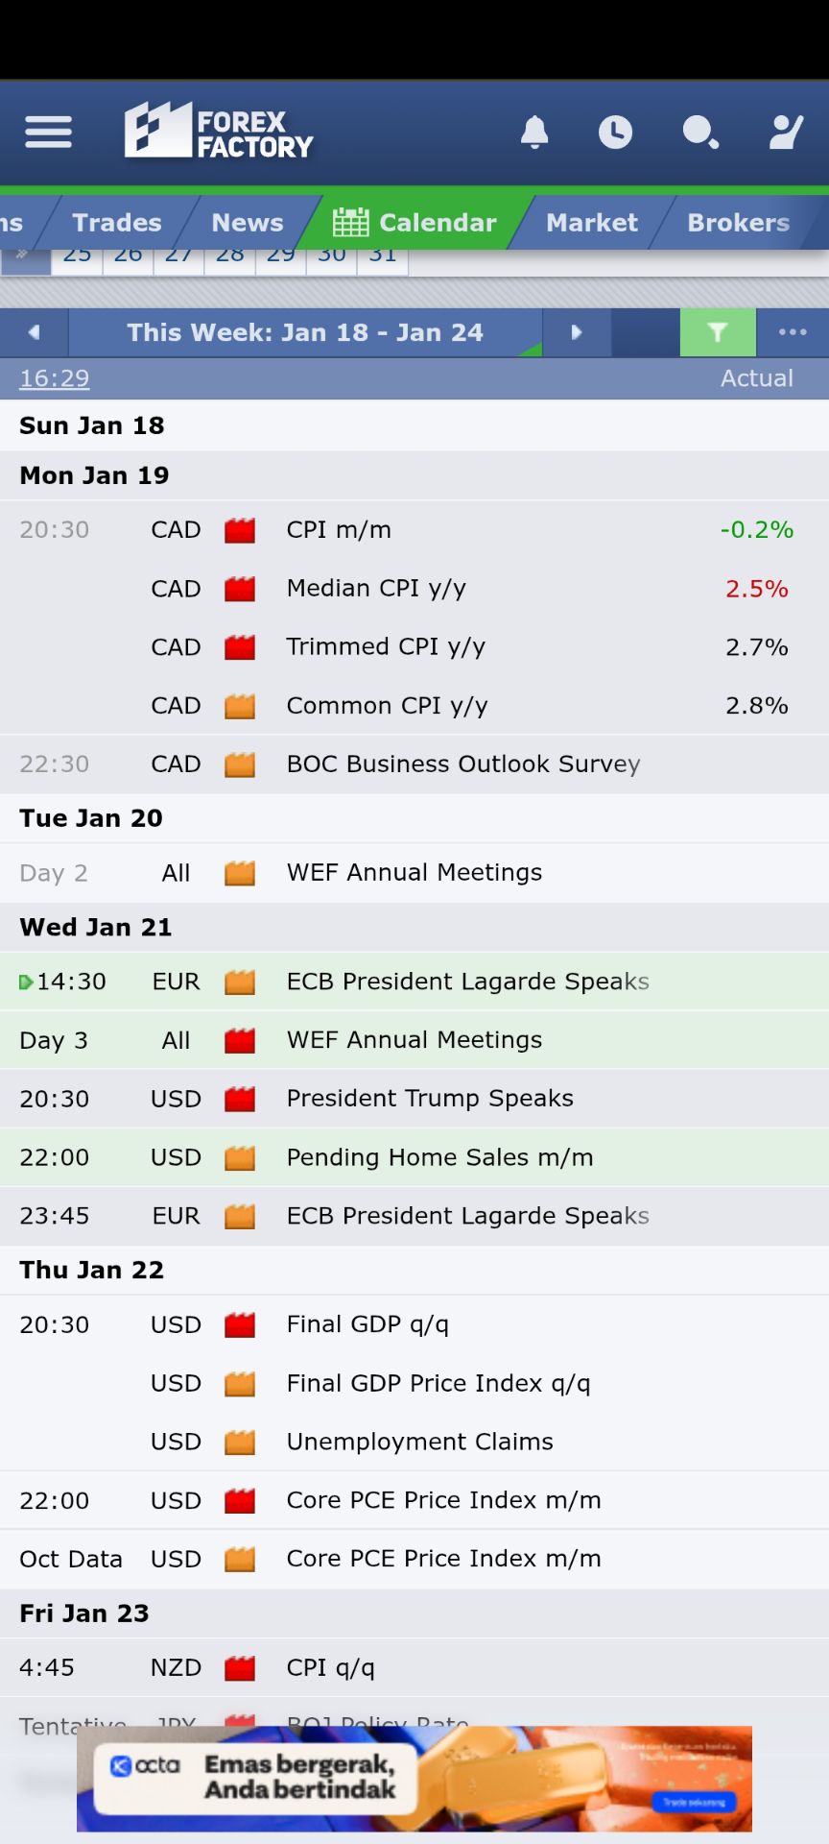Click red impact icon for President Trump Speaks
Viewport: 829px width, 1844px height.
click(x=240, y=1099)
